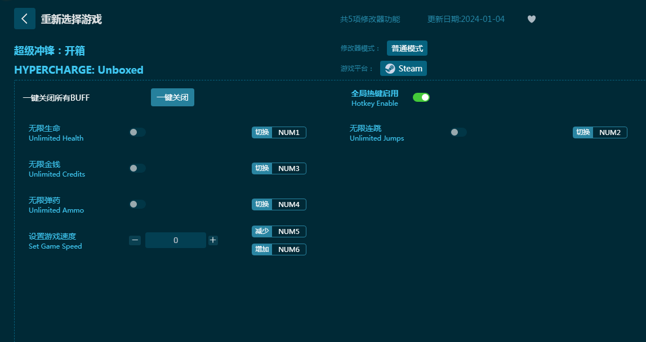This screenshot has width=646, height=342.
Task: Click NUM4 hotkey for Unlimited Ammo
Action: tap(289, 205)
